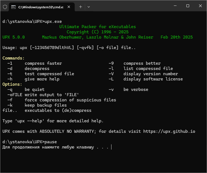This screenshot has width=207, height=173.
Task: Click the 'Feb 20th 2025' date
Action: tap(177, 37)
